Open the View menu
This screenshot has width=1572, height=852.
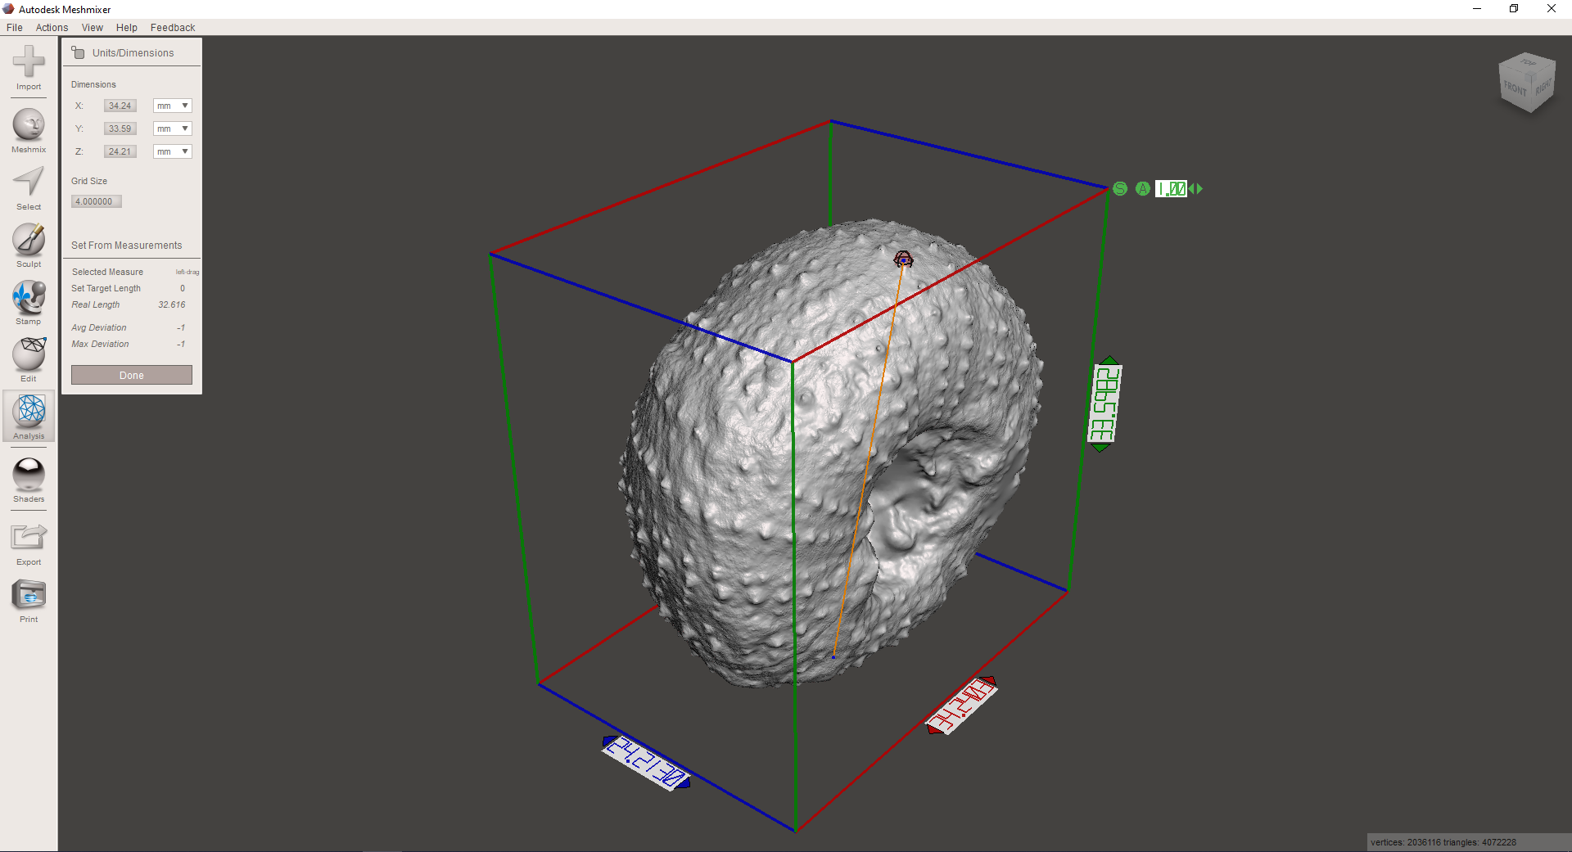[92, 28]
